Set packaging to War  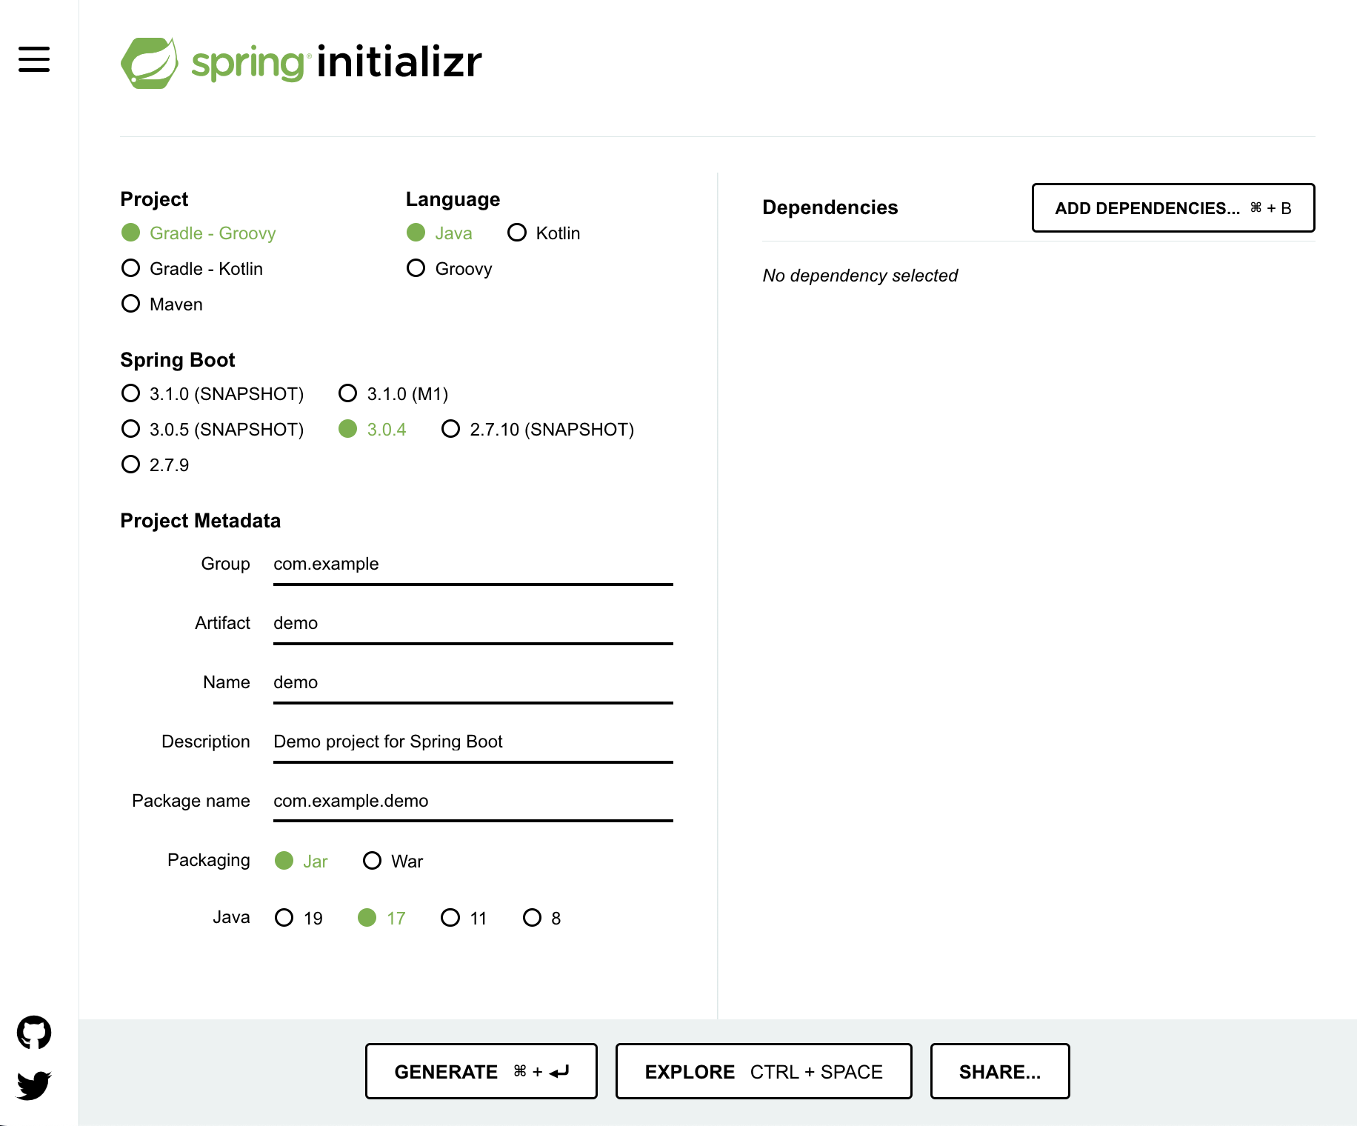pyautogui.click(x=393, y=861)
